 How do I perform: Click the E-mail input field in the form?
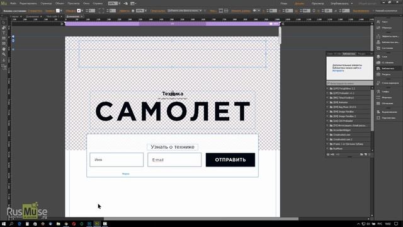coord(174,160)
